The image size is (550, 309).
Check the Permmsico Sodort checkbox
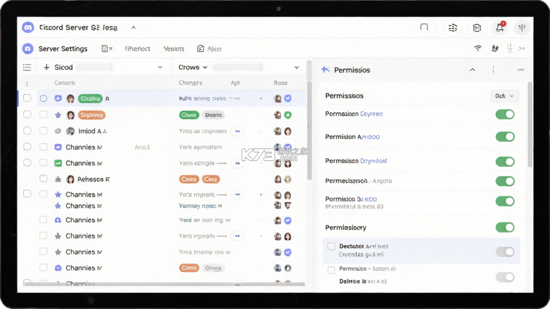pyautogui.click(x=331, y=270)
